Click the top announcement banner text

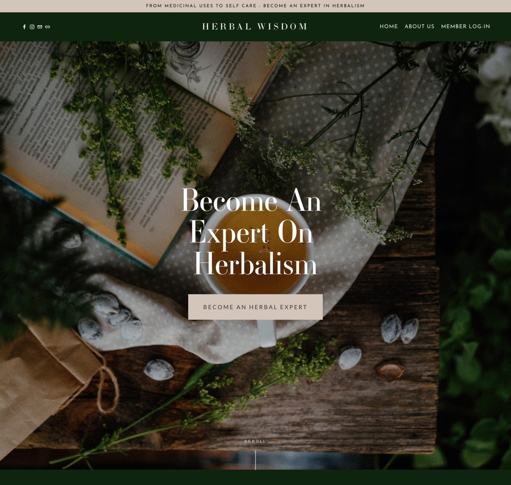pyautogui.click(x=255, y=6)
